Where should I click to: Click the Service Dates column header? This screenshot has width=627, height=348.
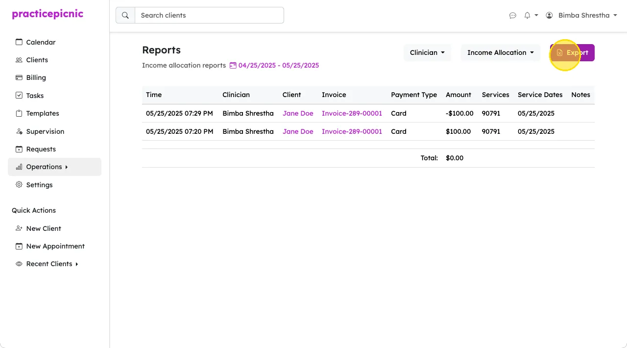(x=540, y=95)
